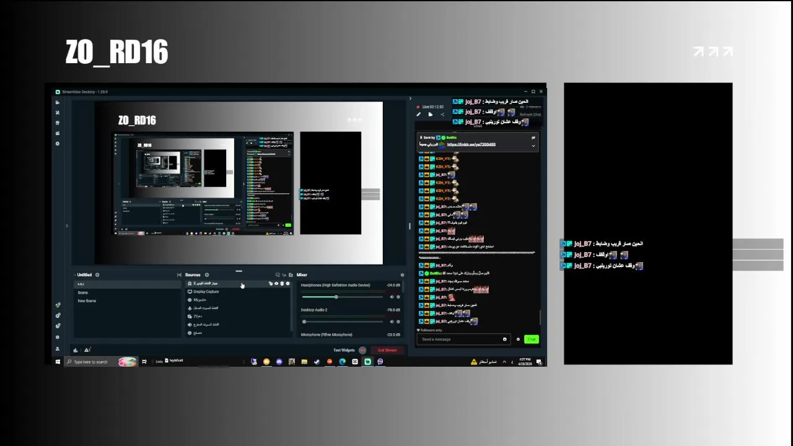The image size is (793, 446).
Task: Click the alert triangle icon in the bottom bar
Action: point(87,350)
